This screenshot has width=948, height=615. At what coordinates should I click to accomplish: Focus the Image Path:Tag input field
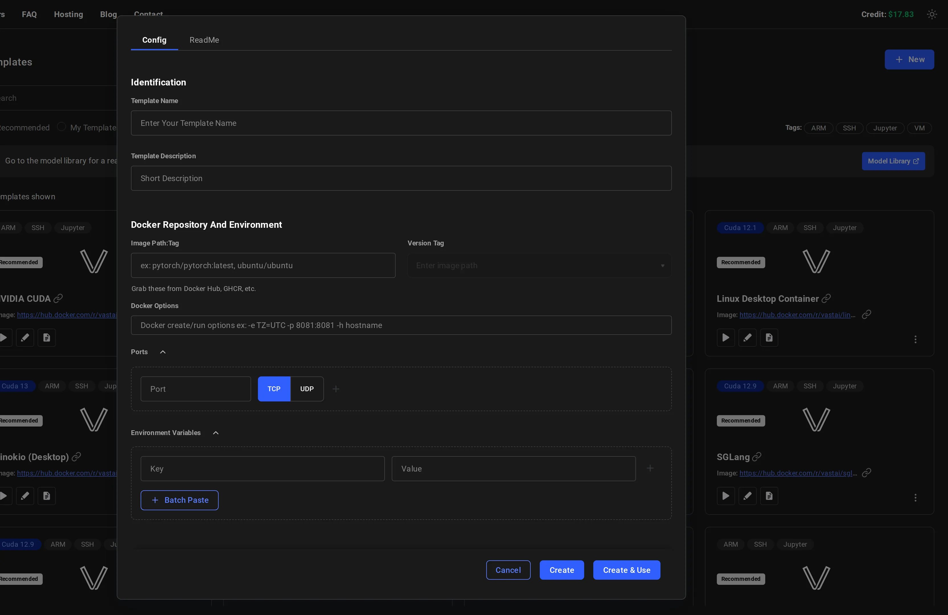263,265
